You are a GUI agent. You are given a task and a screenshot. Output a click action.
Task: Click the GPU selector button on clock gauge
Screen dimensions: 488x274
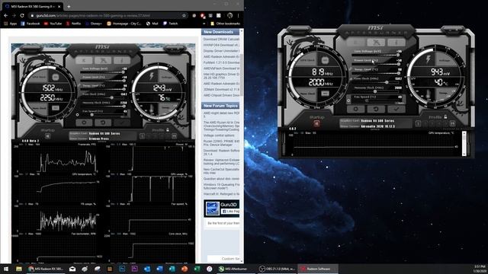click(x=325, y=60)
